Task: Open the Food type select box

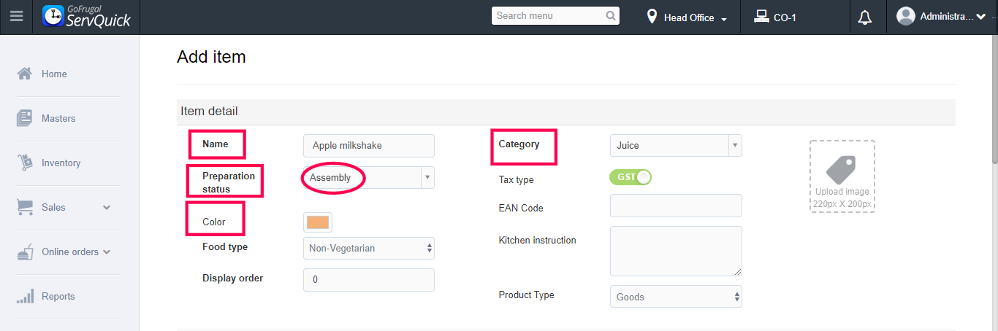Action: (368, 249)
